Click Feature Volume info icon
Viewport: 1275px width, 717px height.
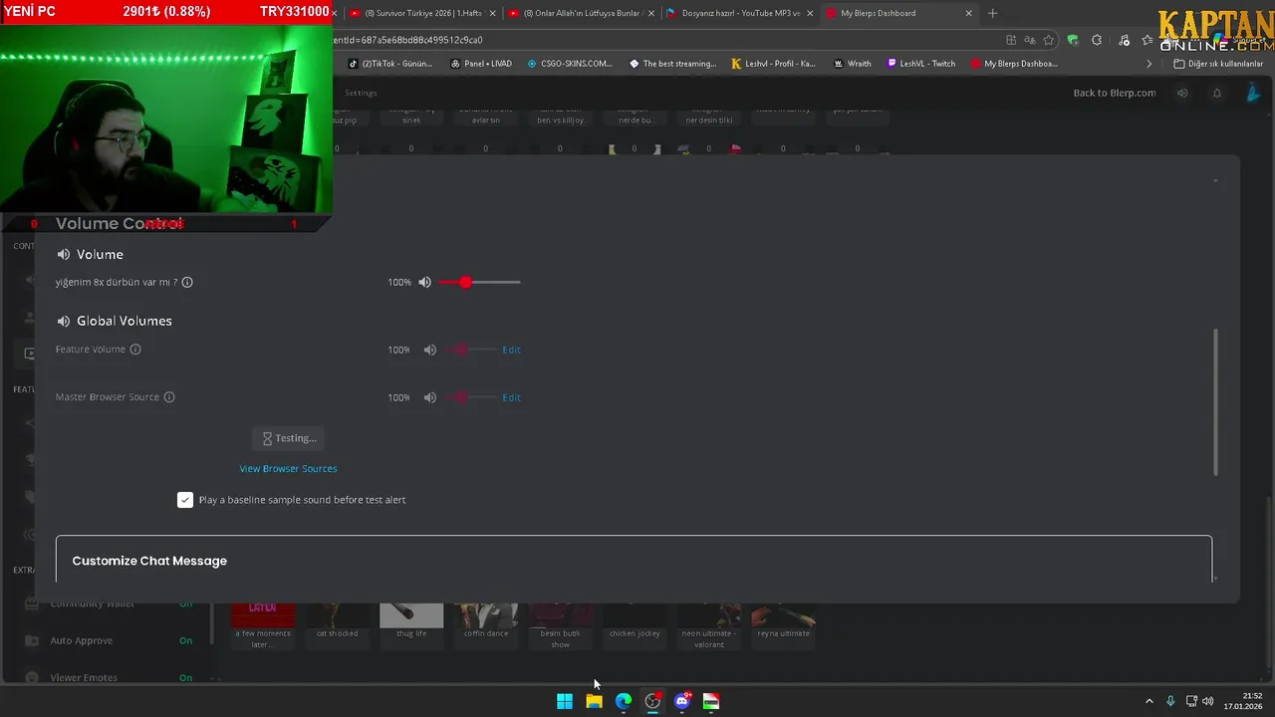(x=135, y=350)
